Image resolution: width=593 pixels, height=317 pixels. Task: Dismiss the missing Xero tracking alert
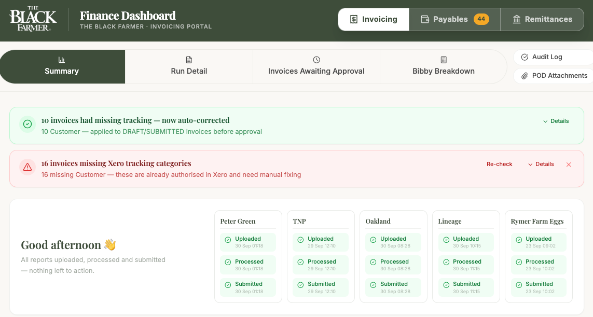[x=569, y=164]
